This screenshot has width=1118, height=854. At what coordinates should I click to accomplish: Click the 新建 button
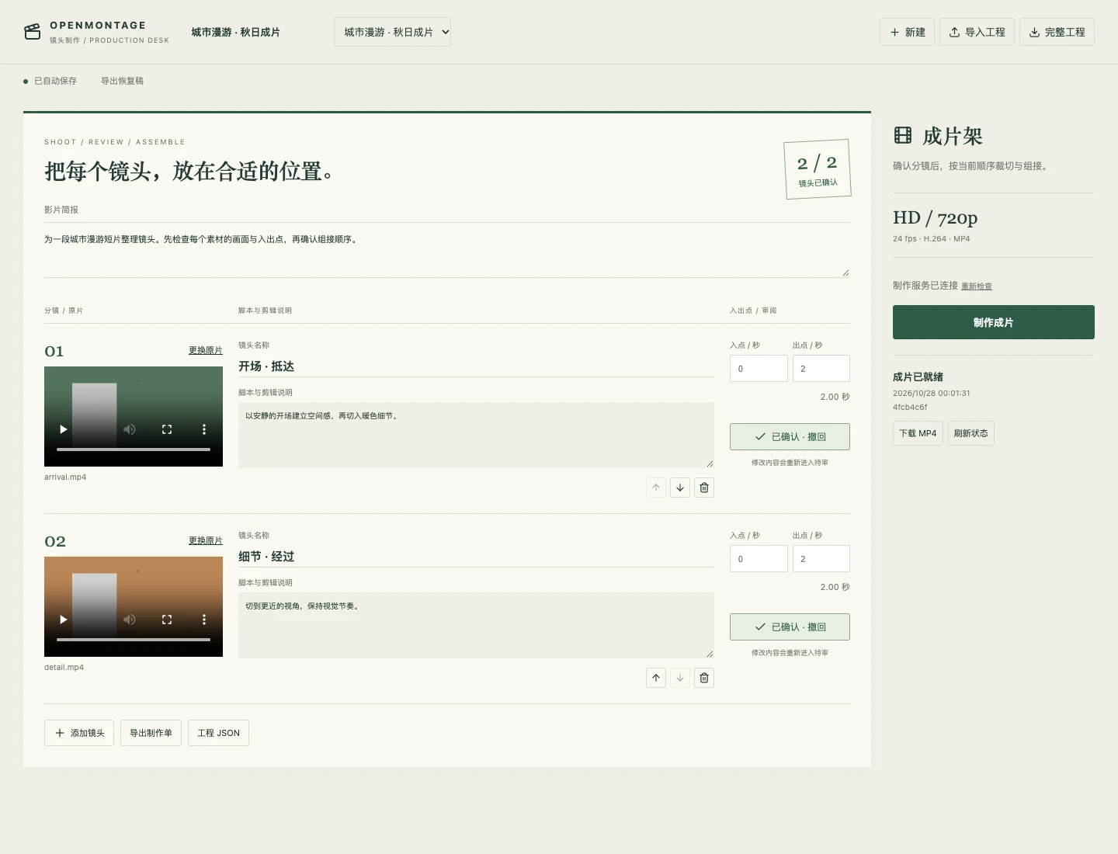(907, 32)
